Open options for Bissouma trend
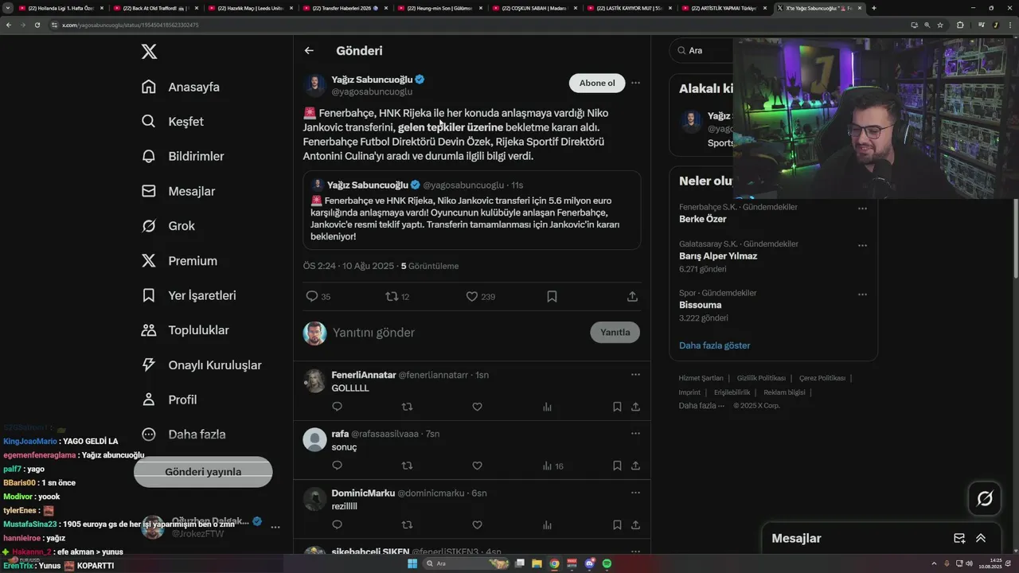The height and width of the screenshot is (573, 1019). coord(862,294)
